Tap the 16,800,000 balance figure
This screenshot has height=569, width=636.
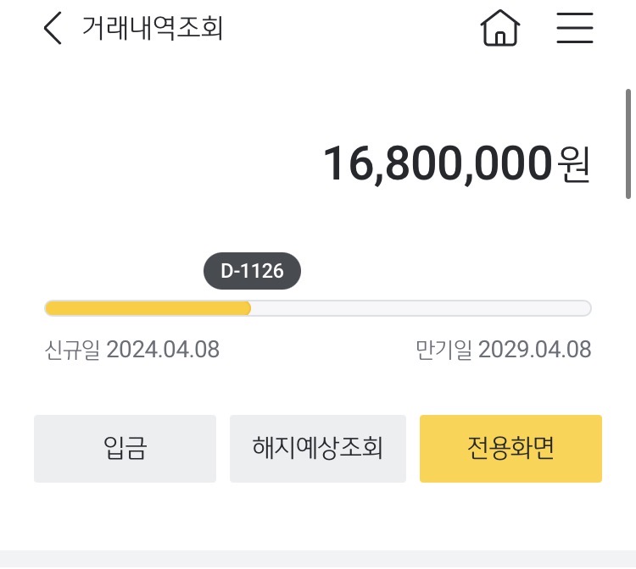coord(438,163)
